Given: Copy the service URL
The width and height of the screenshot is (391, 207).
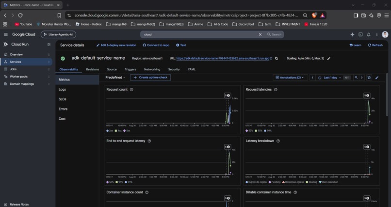Looking at the screenshot, I should click(x=277, y=58).
